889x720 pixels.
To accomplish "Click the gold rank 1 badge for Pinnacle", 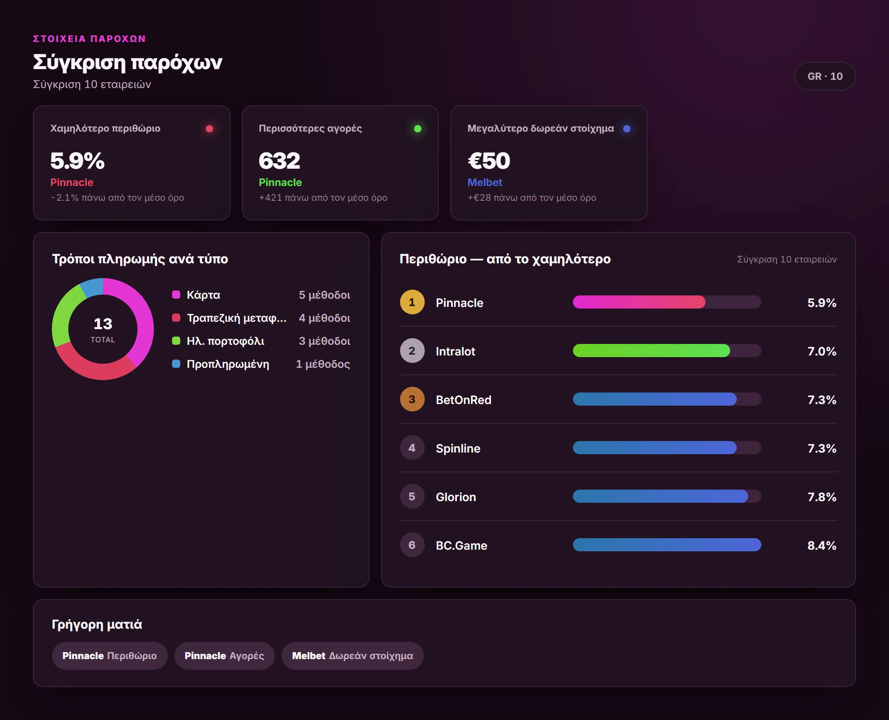I will [x=412, y=302].
